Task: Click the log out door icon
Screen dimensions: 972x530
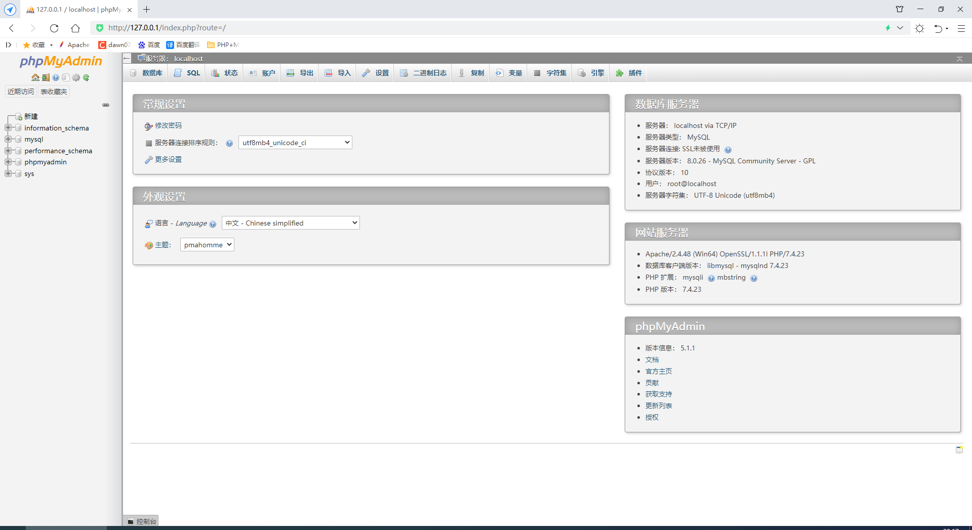Action: tap(46, 77)
